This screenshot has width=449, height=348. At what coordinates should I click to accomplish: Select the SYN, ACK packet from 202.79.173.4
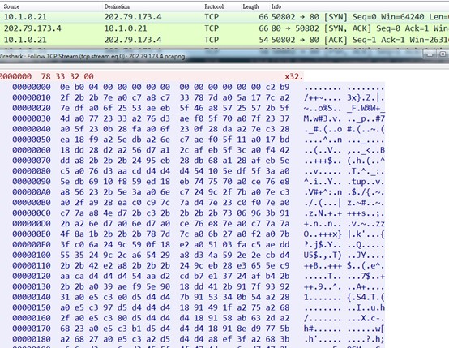[224, 28]
